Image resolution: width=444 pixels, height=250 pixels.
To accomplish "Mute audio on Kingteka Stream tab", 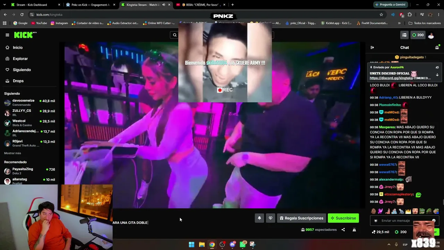I will pos(163,5).
